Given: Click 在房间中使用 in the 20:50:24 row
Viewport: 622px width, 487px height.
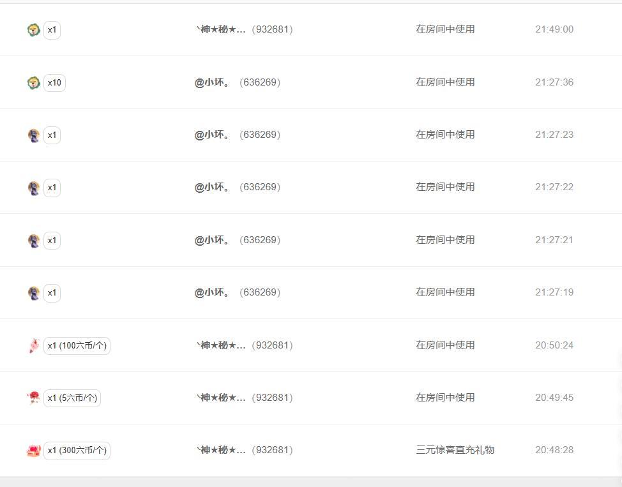Looking at the screenshot, I should (x=445, y=345).
